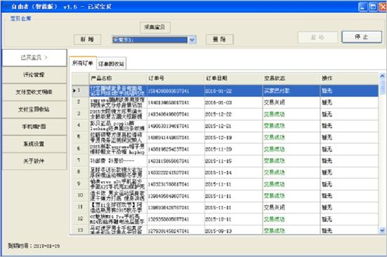Click the order number cell in row 3

(175, 114)
